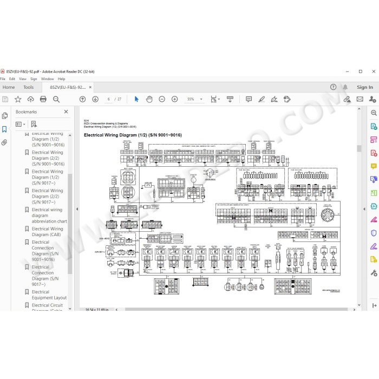
Task: Open the File menu
Action: click(3, 79)
